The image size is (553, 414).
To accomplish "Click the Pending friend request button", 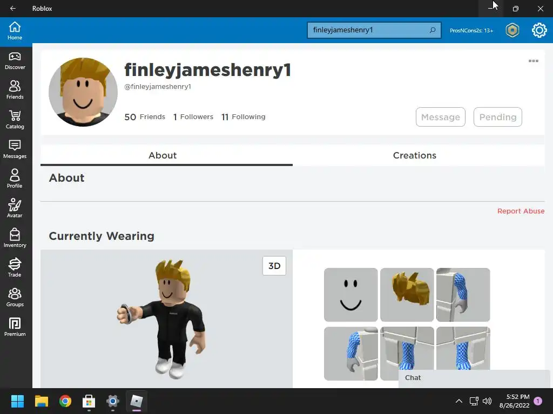I will (x=497, y=117).
